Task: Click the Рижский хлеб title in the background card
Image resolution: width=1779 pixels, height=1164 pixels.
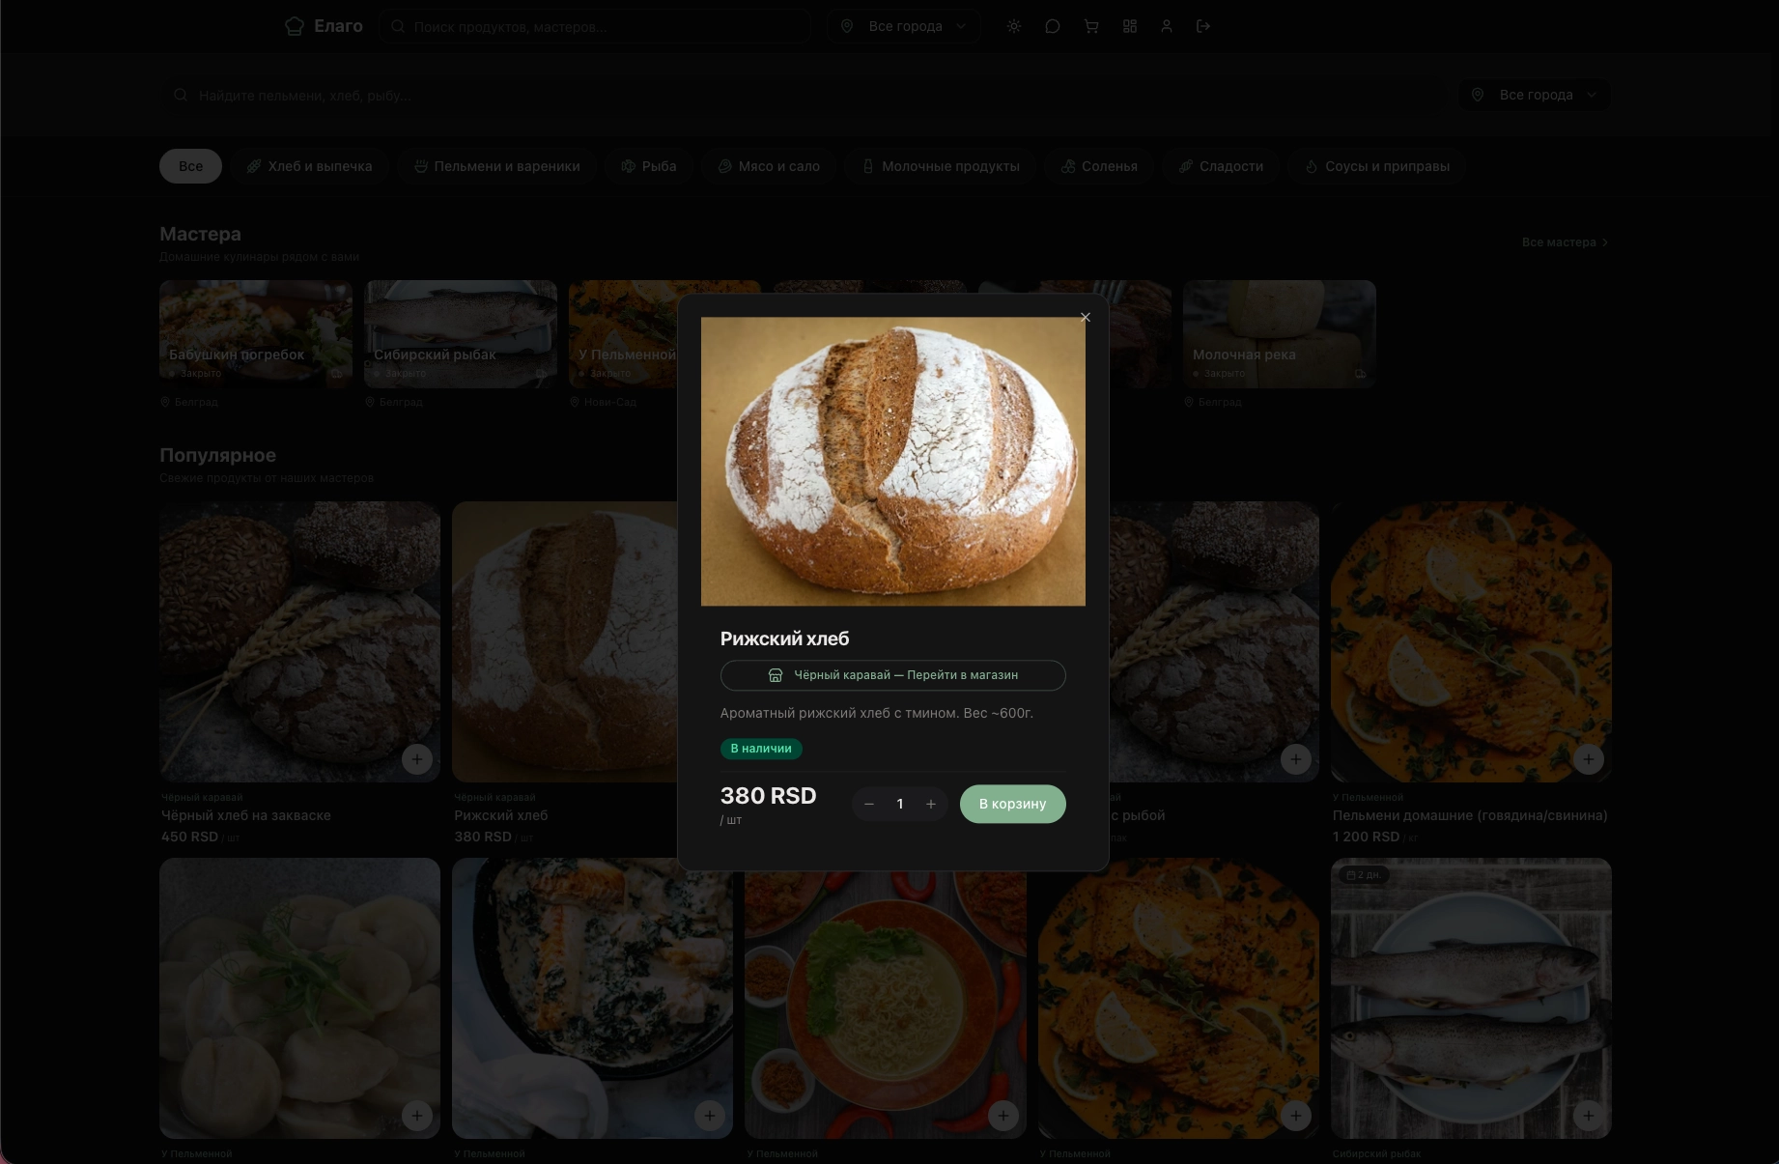Action: (x=501, y=815)
